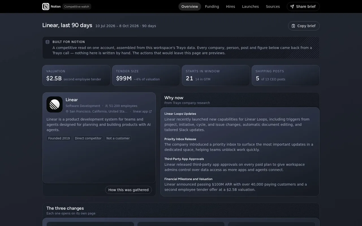
Task: Switch to the Overview tab
Action: point(190,6)
